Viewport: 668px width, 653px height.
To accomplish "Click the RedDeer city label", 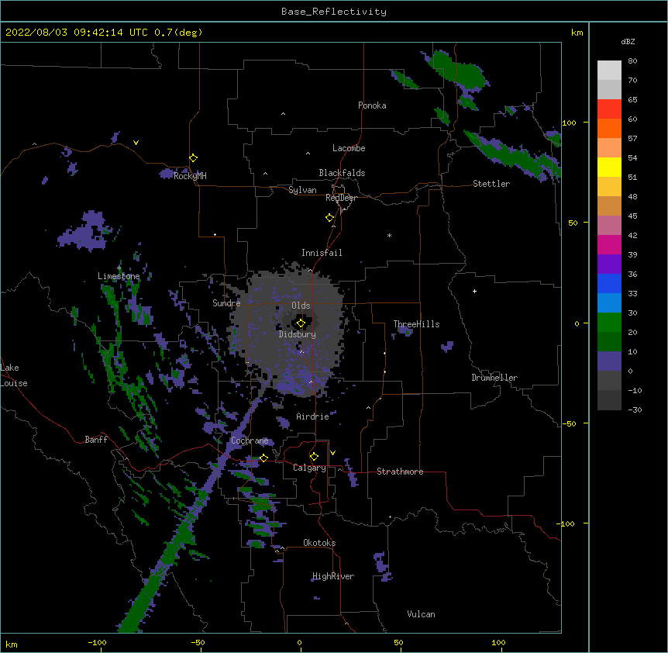I will [x=341, y=198].
